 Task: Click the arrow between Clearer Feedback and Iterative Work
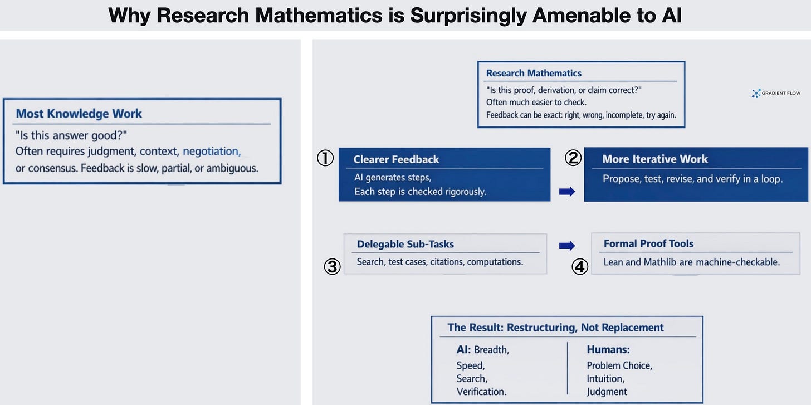point(567,192)
